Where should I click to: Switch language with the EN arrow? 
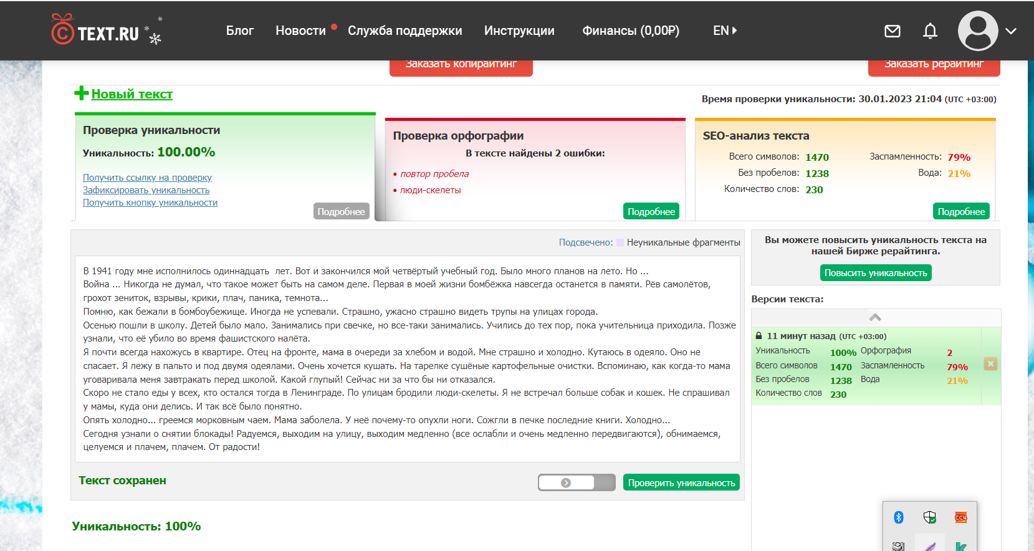pyautogui.click(x=725, y=31)
